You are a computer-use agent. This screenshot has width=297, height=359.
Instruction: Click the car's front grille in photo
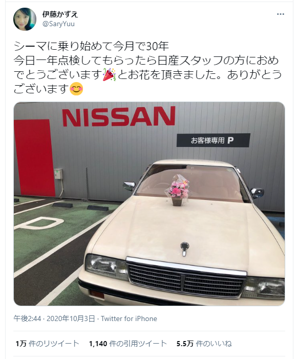(x=186, y=278)
